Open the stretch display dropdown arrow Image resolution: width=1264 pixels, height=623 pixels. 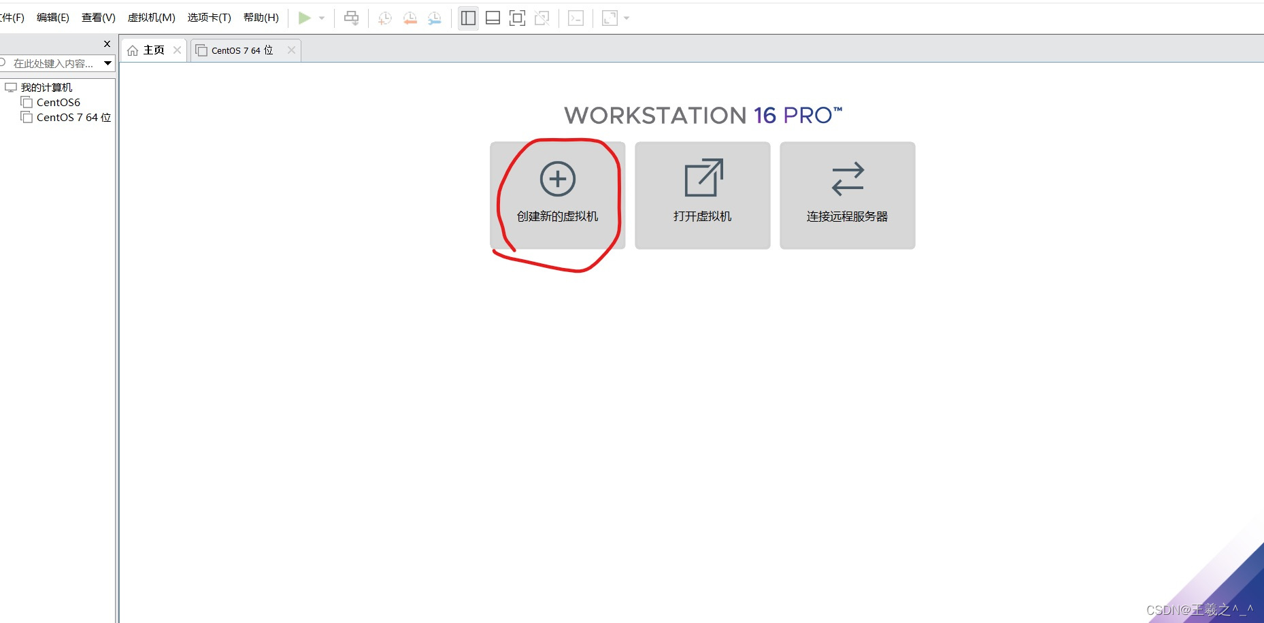tap(627, 18)
